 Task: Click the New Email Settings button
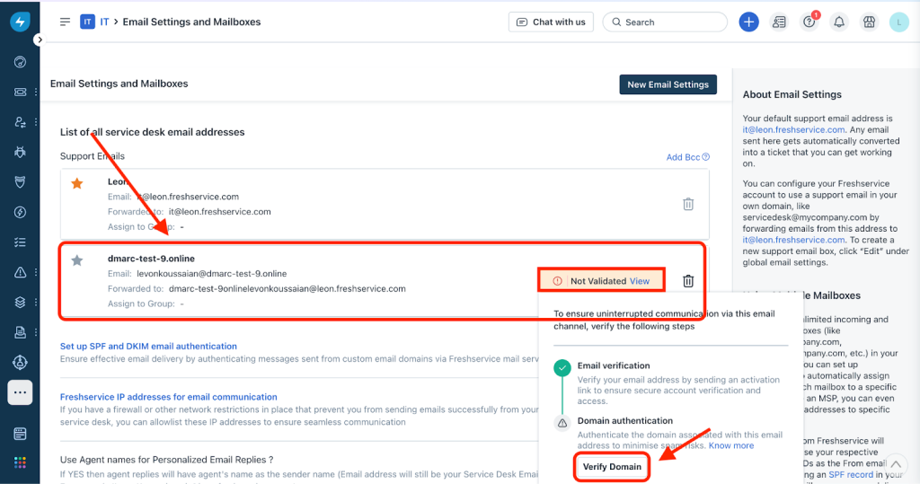(668, 84)
